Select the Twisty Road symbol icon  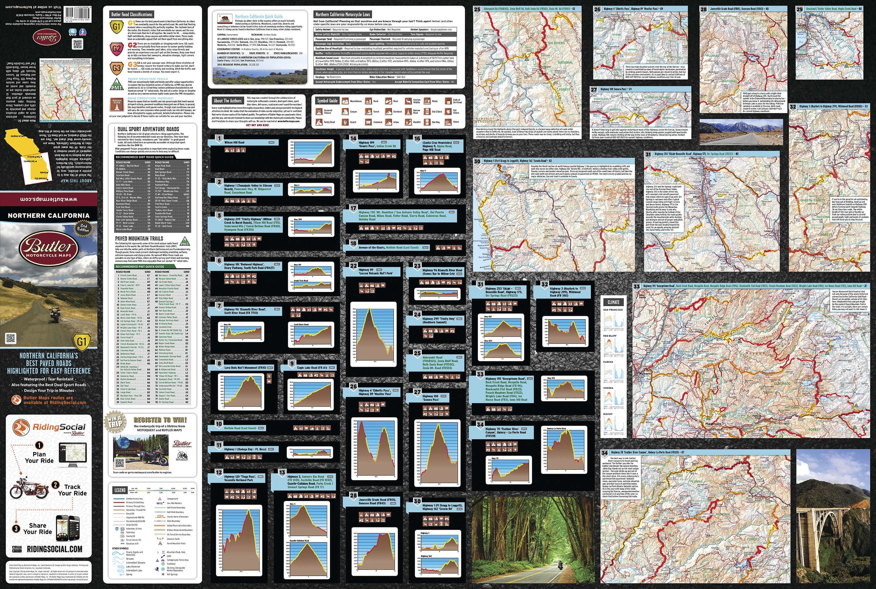click(x=319, y=122)
